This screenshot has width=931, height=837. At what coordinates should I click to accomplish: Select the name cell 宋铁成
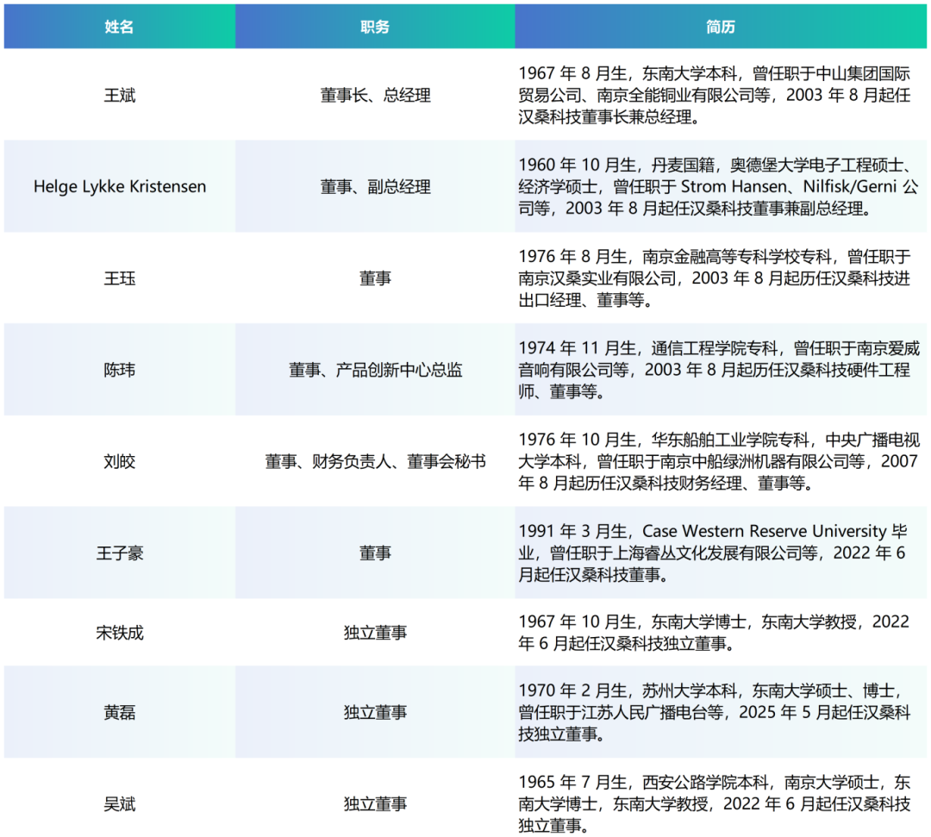tap(119, 633)
